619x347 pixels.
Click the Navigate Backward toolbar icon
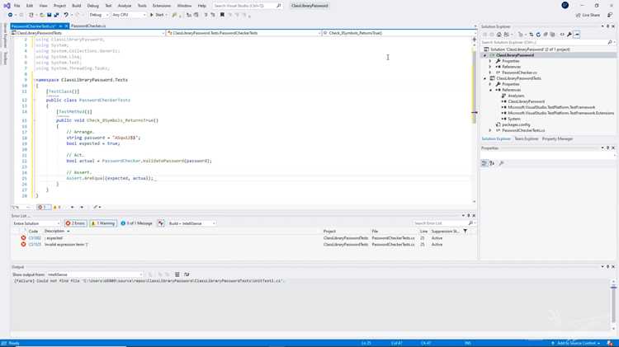[x=10, y=15]
